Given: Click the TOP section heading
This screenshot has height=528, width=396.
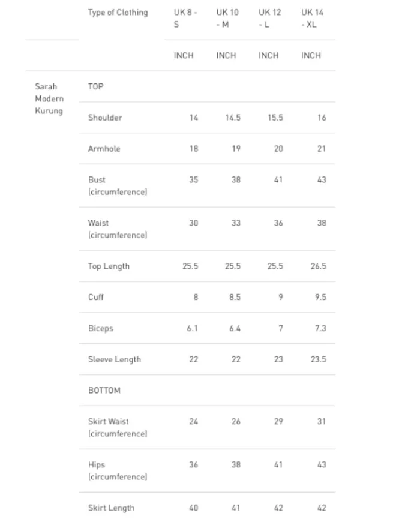Looking at the screenshot, I should [96, 86].
